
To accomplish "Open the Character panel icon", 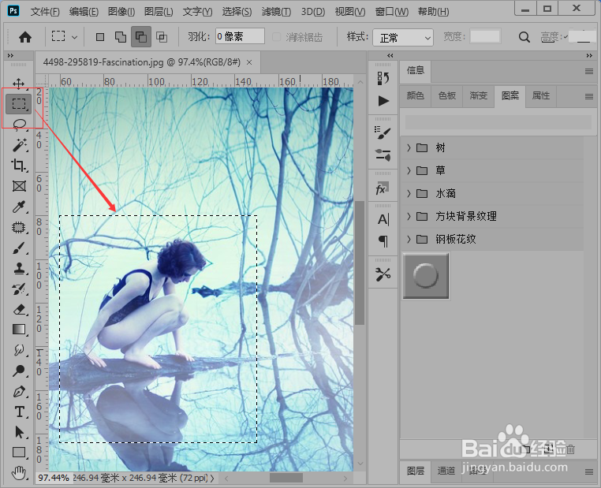I will (x=383, y=219).
